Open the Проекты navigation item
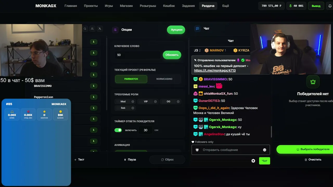Viewport: 333px width, 187px height. click(91, 6)
